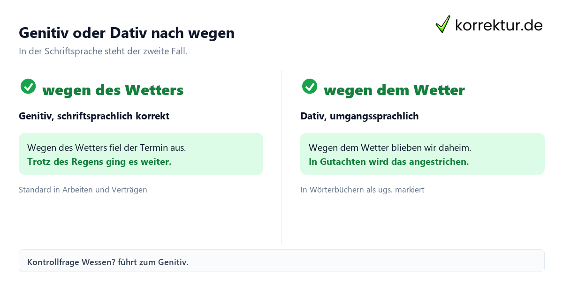Click the subtitle 'In der Schriftsprache steht der zweite Fall.'
Screen dimensions: 563x295
[103, 52]
